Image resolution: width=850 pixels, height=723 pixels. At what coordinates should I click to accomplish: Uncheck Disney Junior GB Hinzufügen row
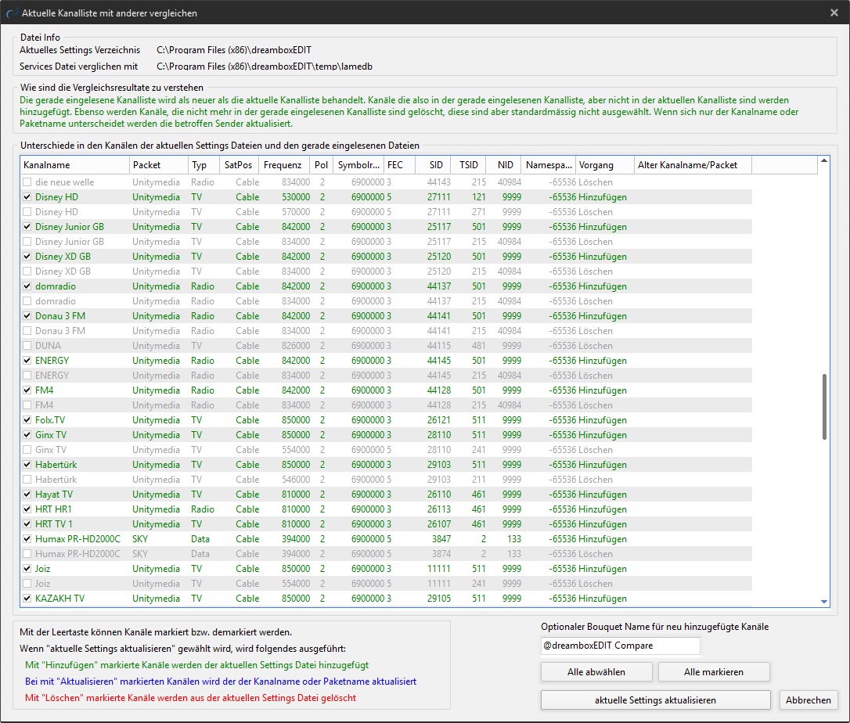tap(27, 227)
